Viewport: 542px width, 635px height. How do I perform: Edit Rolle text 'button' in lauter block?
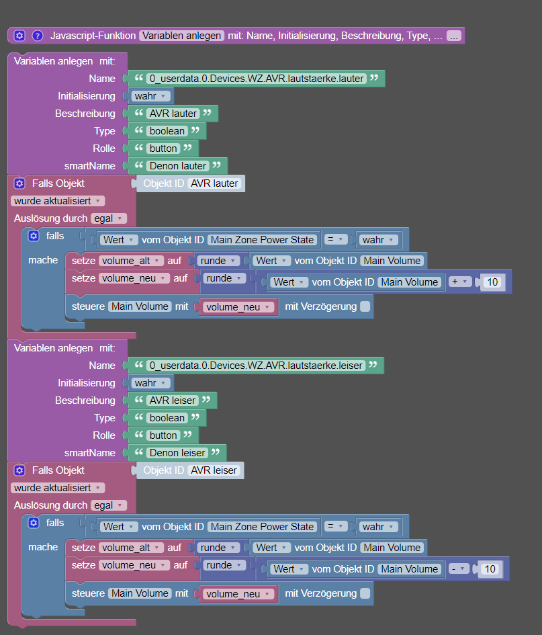[163, 149]
